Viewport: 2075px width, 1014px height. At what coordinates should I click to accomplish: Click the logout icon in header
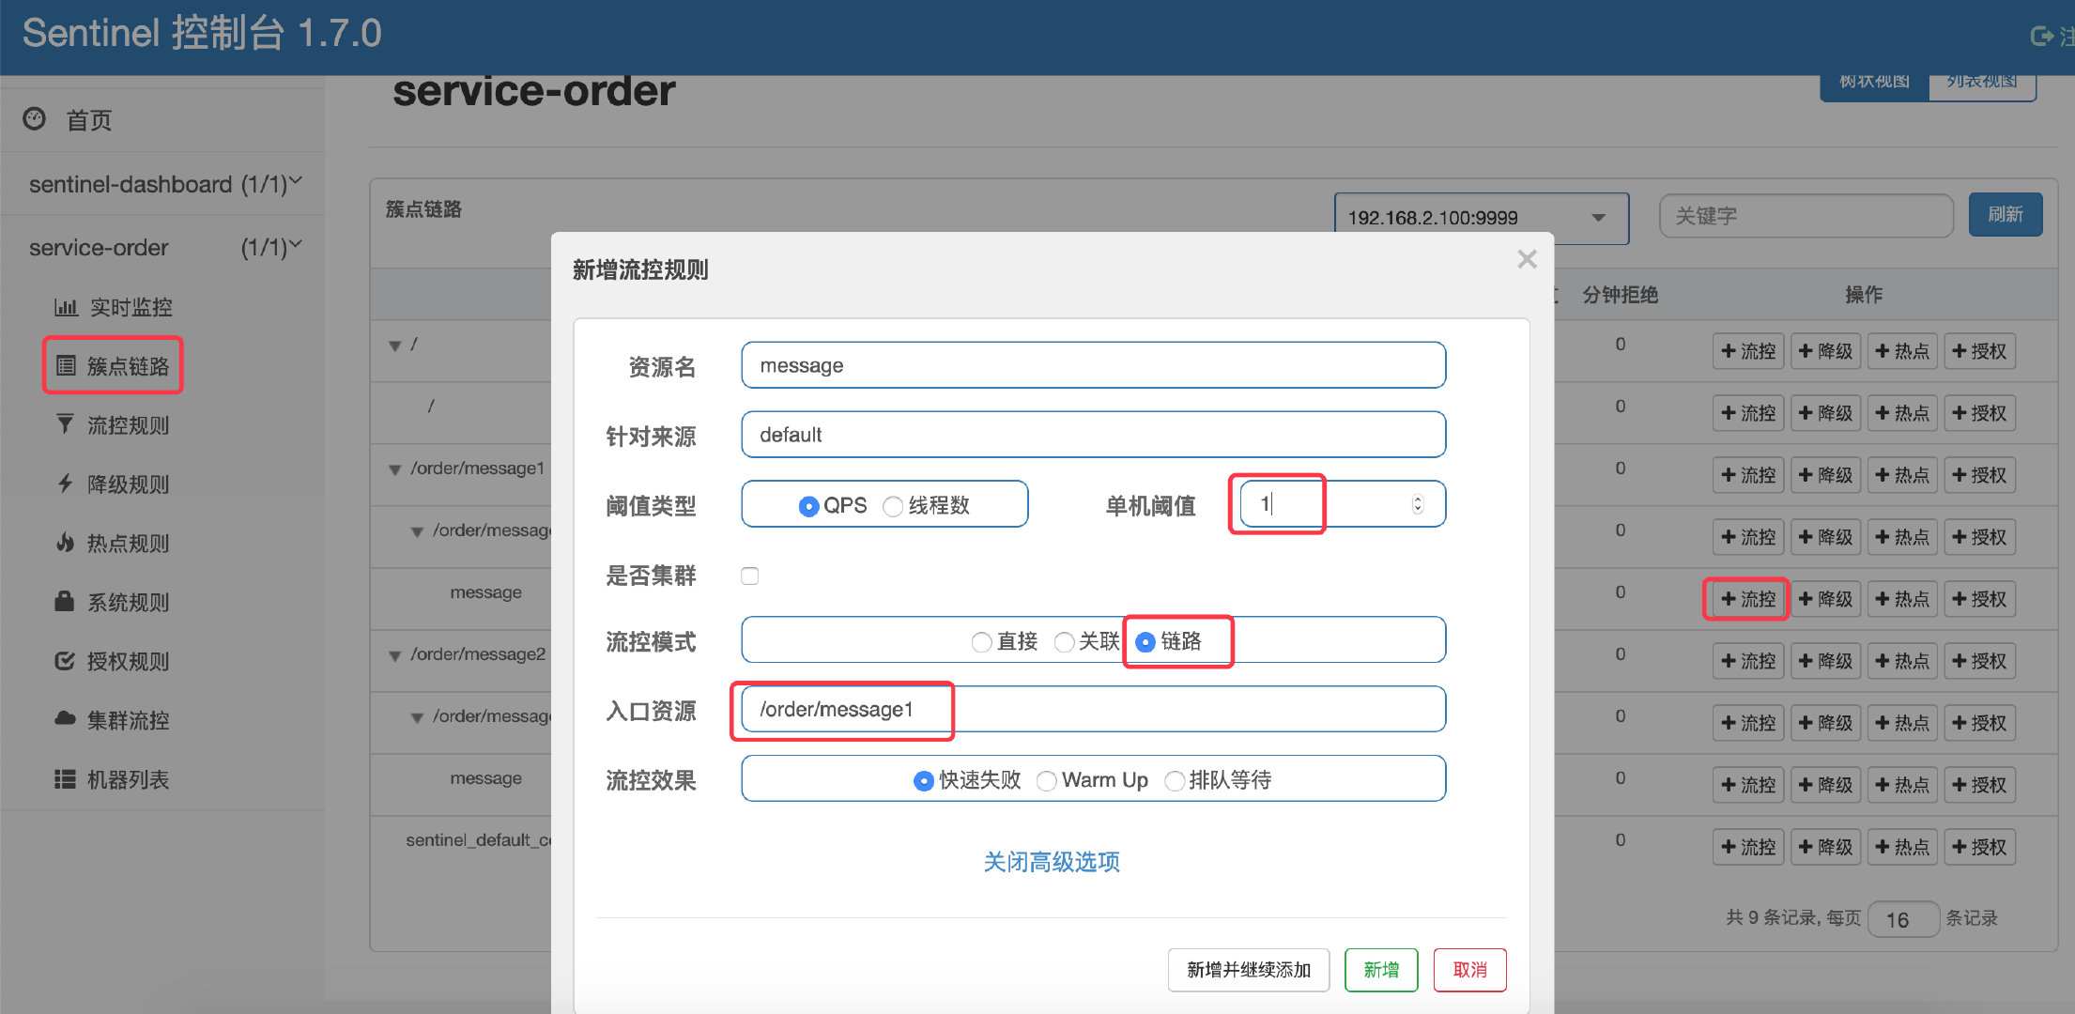tap(2040, 36)
